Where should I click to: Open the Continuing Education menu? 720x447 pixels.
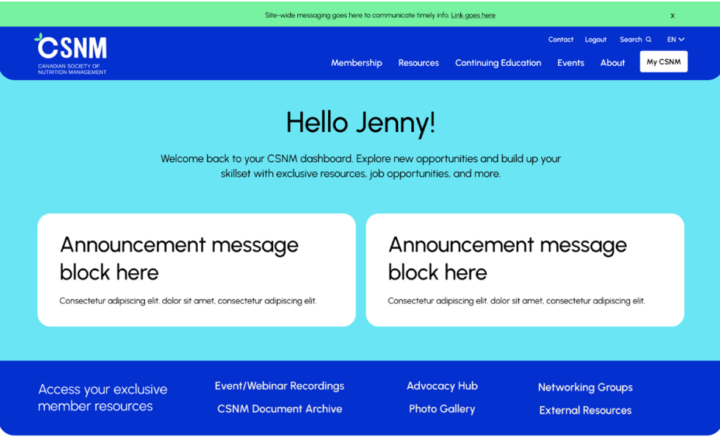(498, 63)
